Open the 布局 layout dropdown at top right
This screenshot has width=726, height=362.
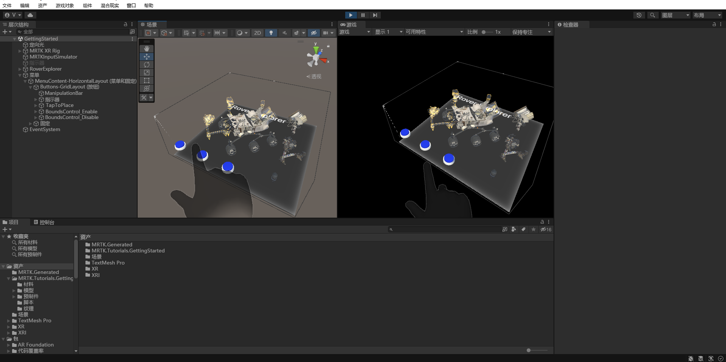click(x=708, y=15)
